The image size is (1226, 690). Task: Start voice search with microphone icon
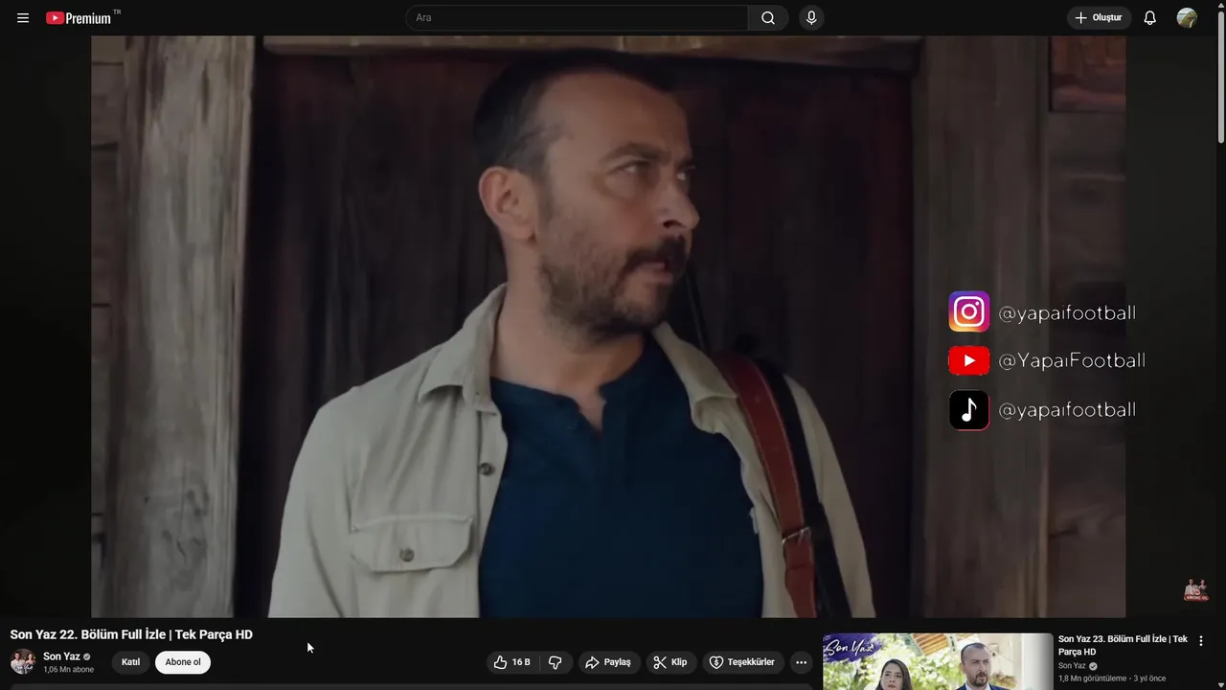(x=811, y=18)
